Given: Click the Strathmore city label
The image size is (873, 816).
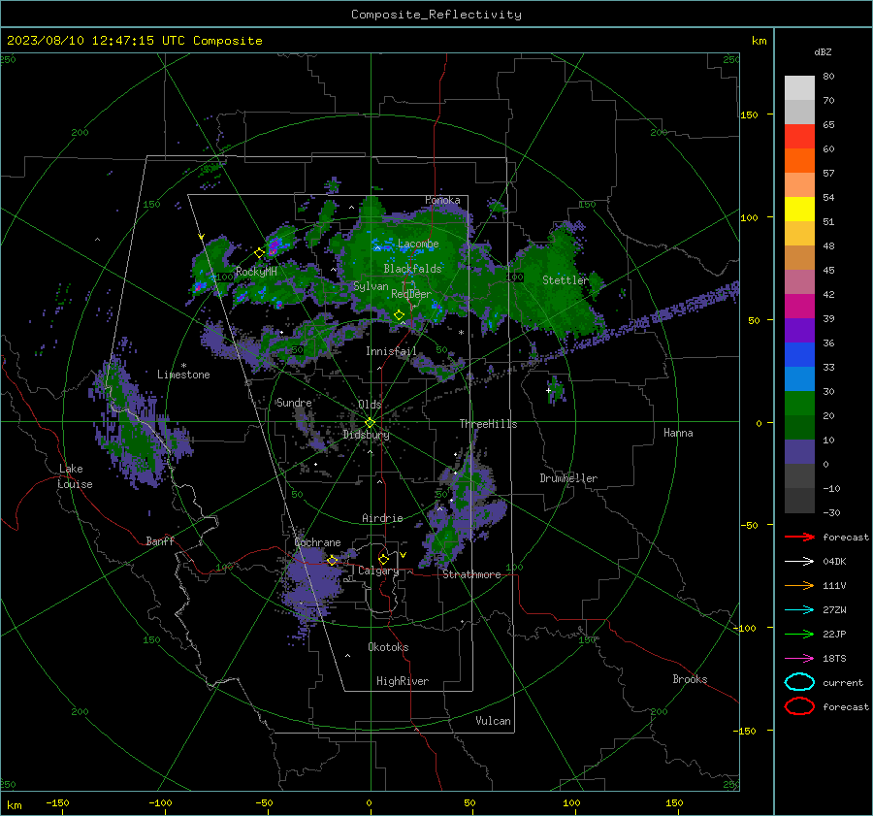Looking at the screenshot, I should (471, 574).
